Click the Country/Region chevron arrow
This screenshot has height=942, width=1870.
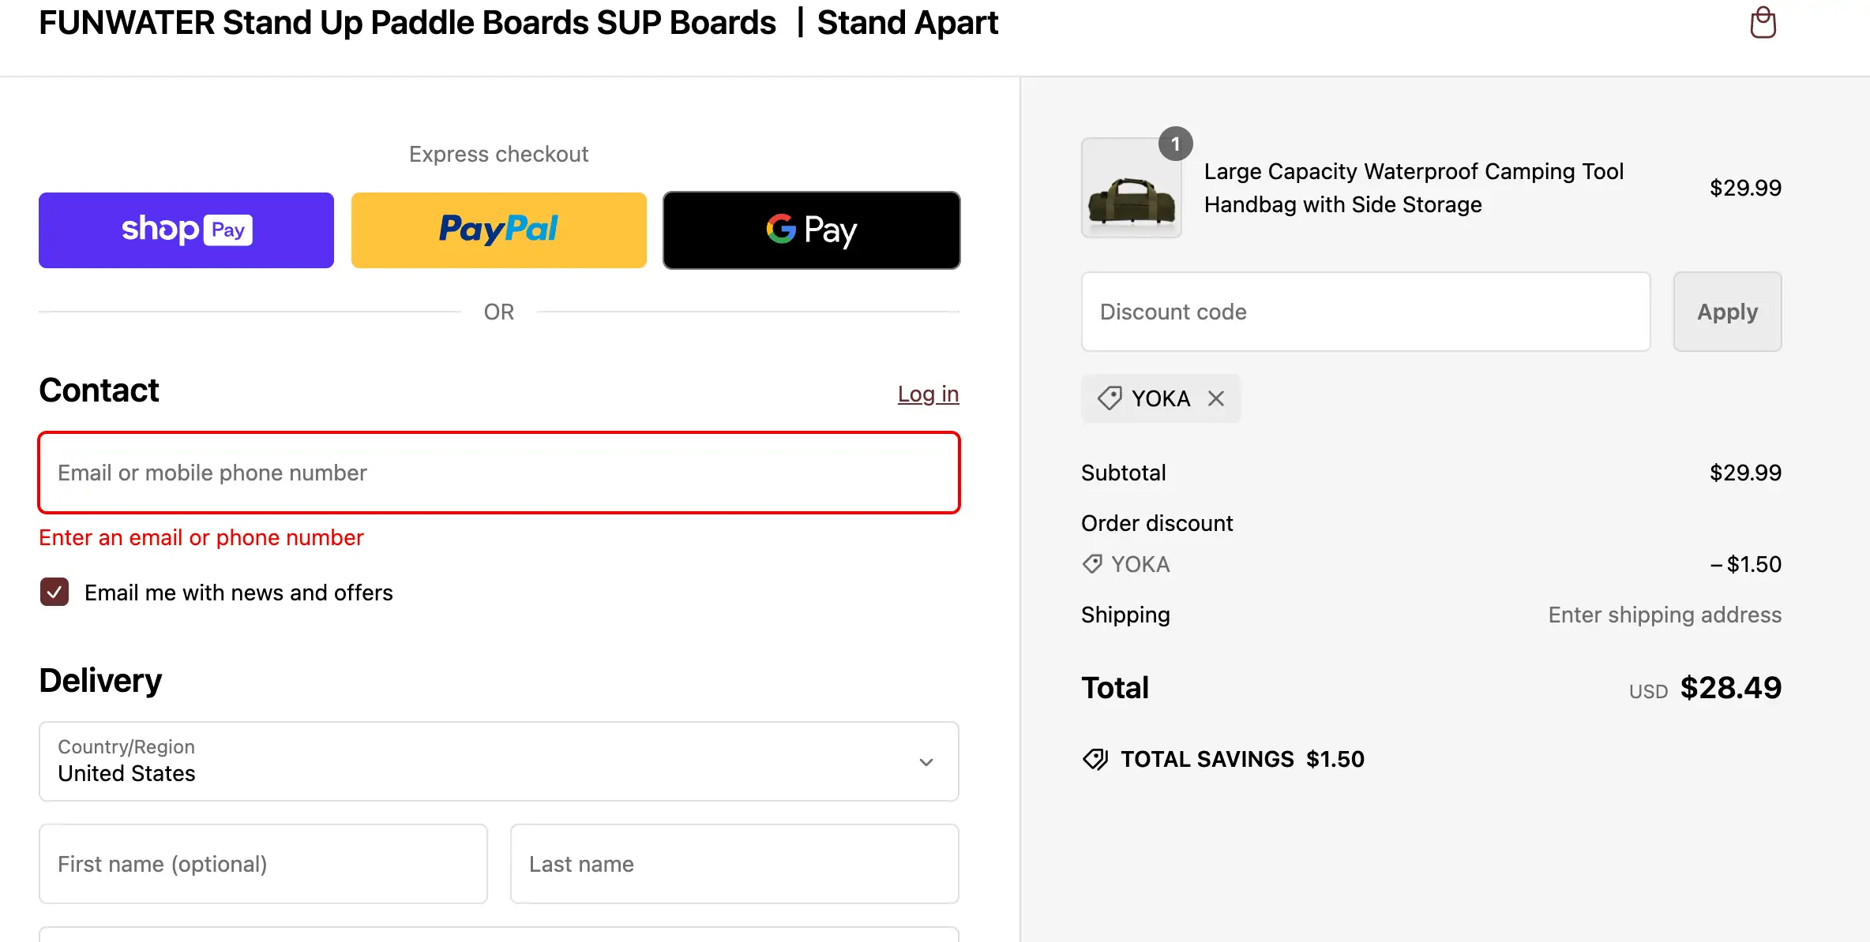(926, 762)
